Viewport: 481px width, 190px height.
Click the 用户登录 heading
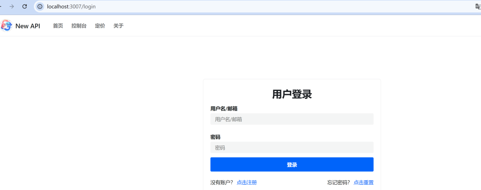pos(292,94)
